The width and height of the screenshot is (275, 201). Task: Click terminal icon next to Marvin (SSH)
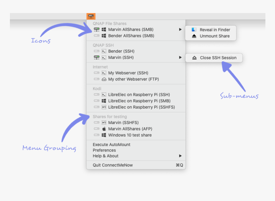[104, 58]
